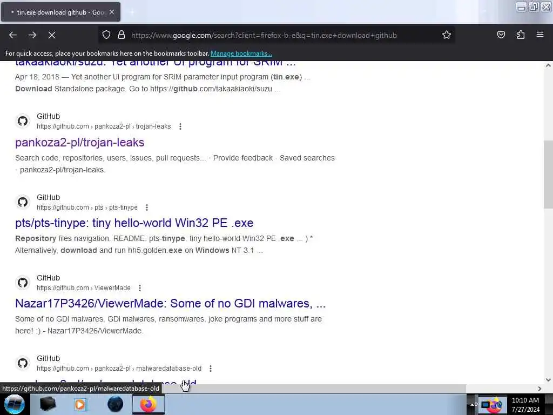Open more options for pts-tinype result
This screenshot has width=553, height=415.
coord(147,207)
